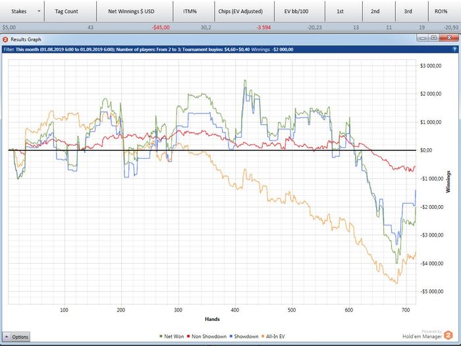Click the -$5 000,00 y-axis tick label
This screenshot has height=346, width=461.
point(430,291)
